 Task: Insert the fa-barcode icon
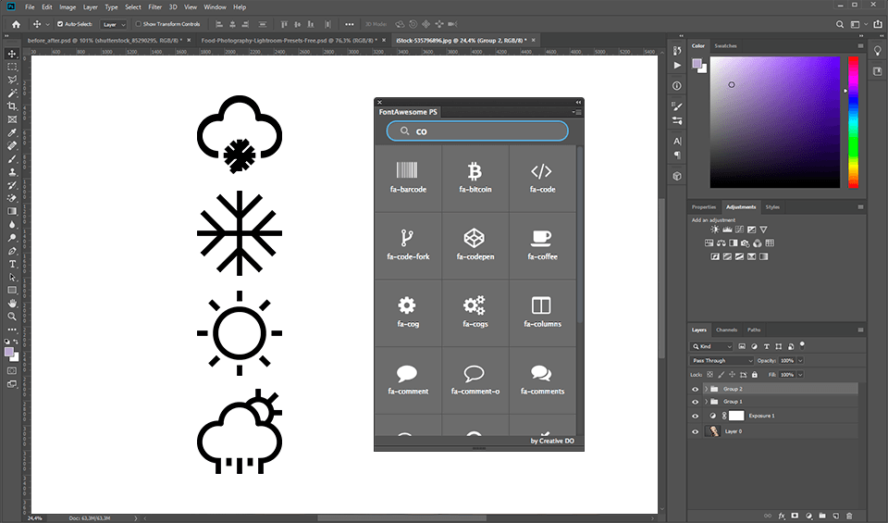coord(408,178)
